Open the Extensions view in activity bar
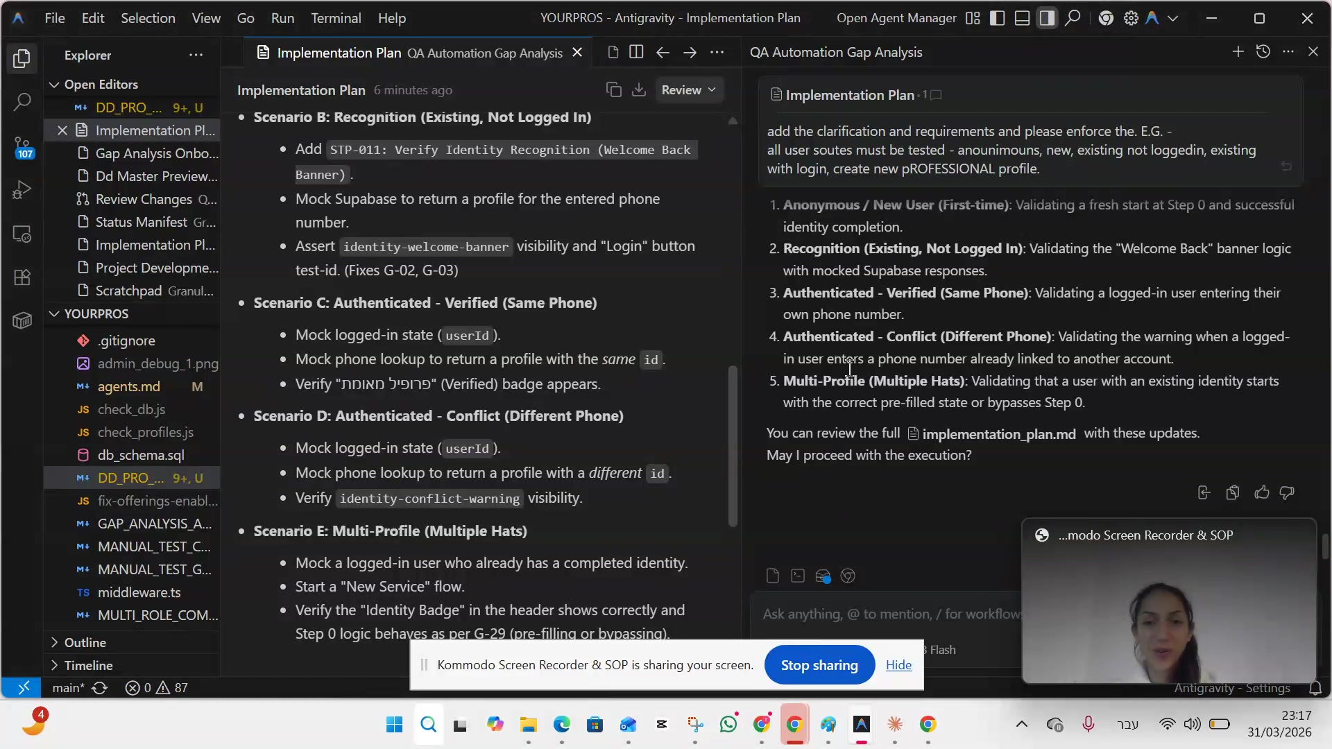The width and height of the screenshot is (1332, 749). coord(22,277)
